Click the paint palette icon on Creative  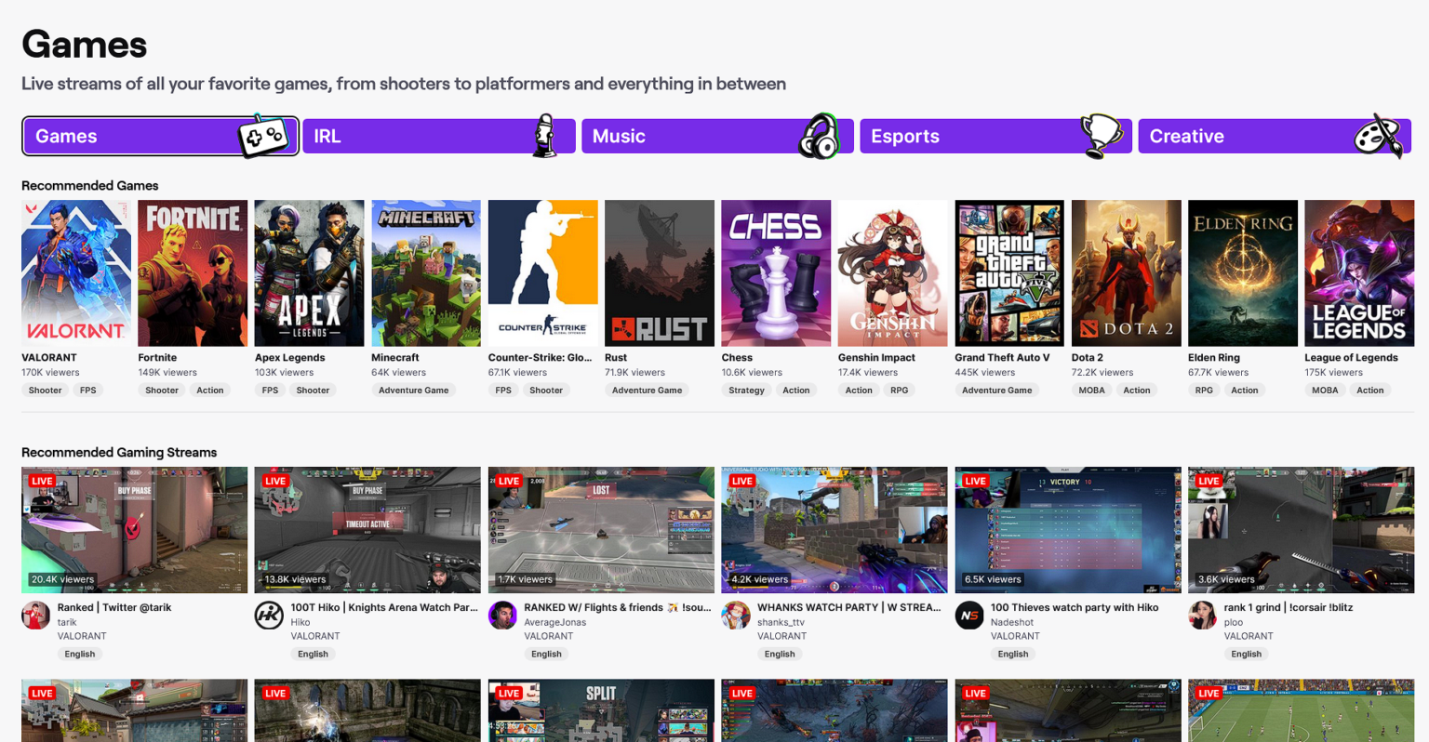pos(1378,137)
